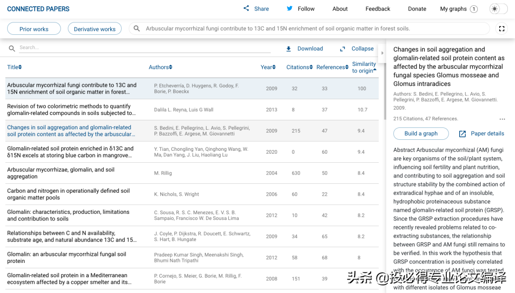This screenshot has height=293, width=515.
Task: Click the list Search input field
Action: (x=143, y=48)
